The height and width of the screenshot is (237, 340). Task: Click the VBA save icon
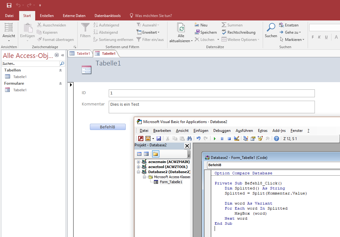[159, 138]
